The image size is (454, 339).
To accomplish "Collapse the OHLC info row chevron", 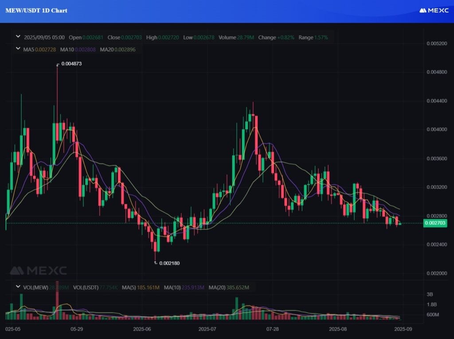I will pos(18,37).
